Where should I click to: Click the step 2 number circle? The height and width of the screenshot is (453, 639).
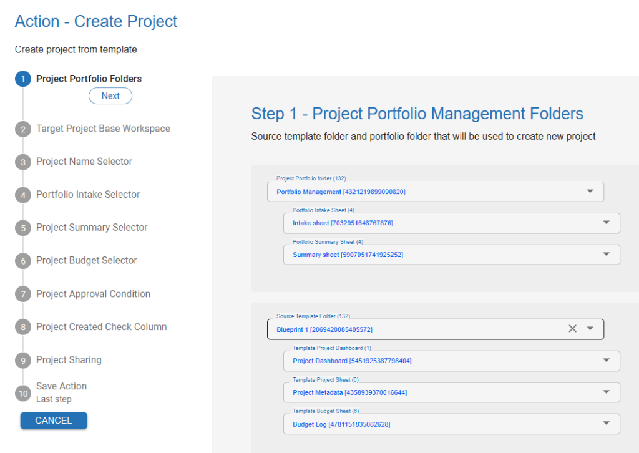click(x=23, y=129)
